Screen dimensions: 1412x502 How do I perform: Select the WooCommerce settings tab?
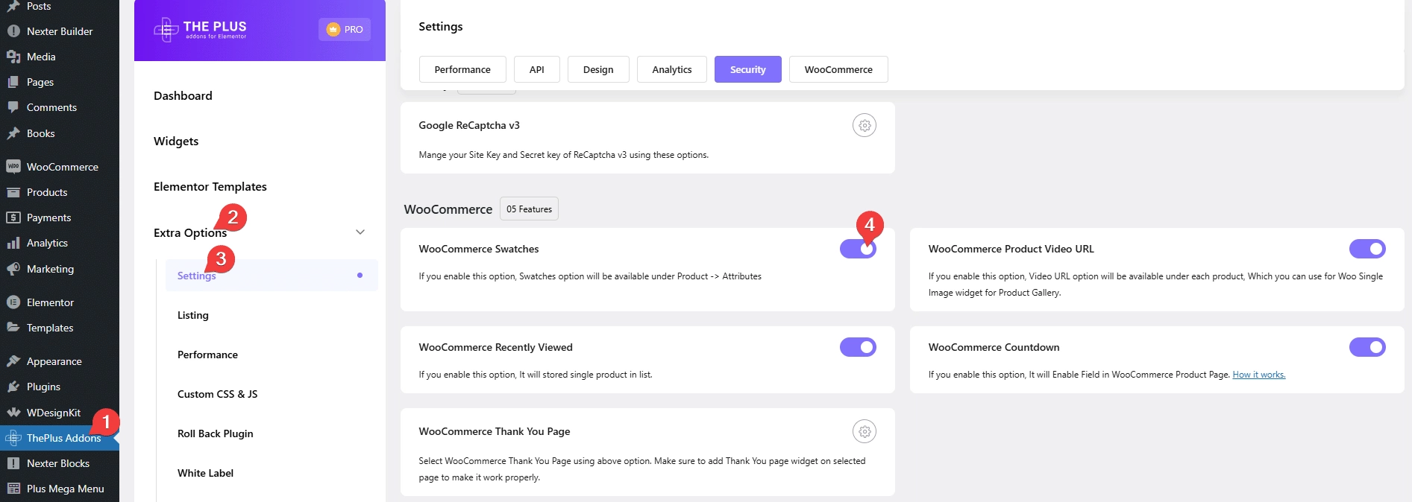coord(838,69)
